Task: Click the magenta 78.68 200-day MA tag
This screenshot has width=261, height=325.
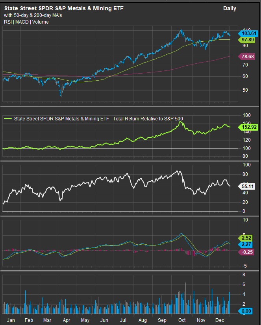Action: tap(248, 57)
